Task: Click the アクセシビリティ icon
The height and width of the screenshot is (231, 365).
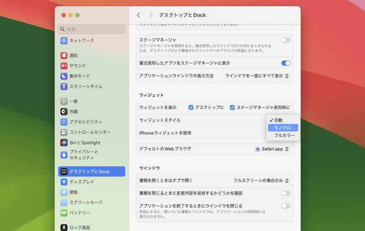Action: [64, 122]
